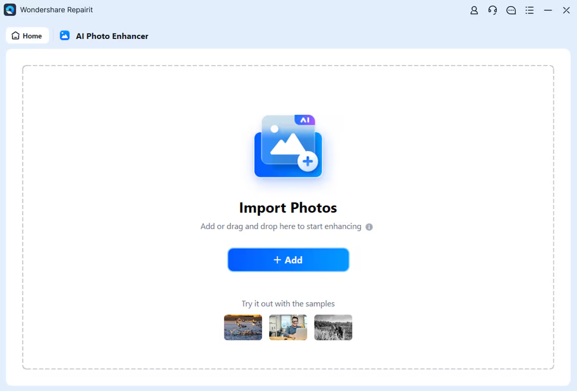577x391 pixels.
Task: Click the home icon in Home tab
Action: pyautogui.click(x=15, y=35)
